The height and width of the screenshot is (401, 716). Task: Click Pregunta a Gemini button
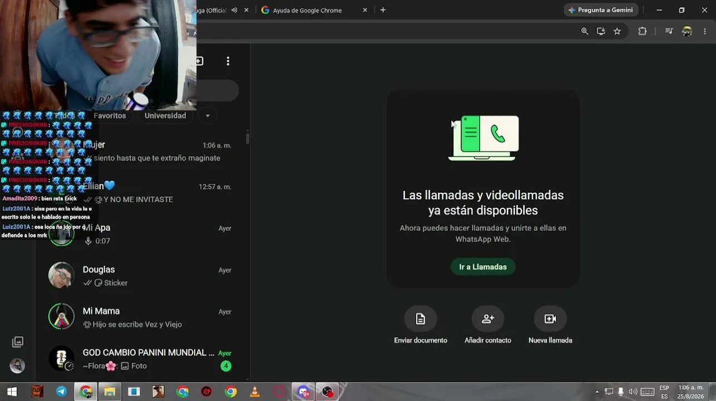[600, 10]
